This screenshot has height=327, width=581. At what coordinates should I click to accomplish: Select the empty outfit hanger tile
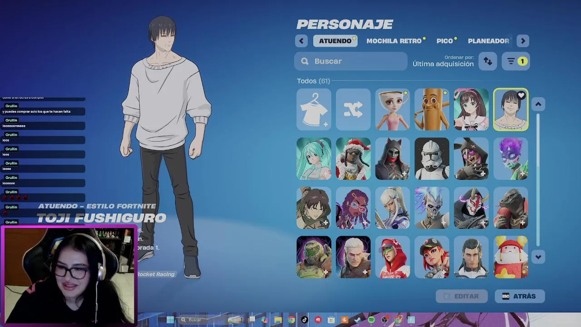(314, 109)
